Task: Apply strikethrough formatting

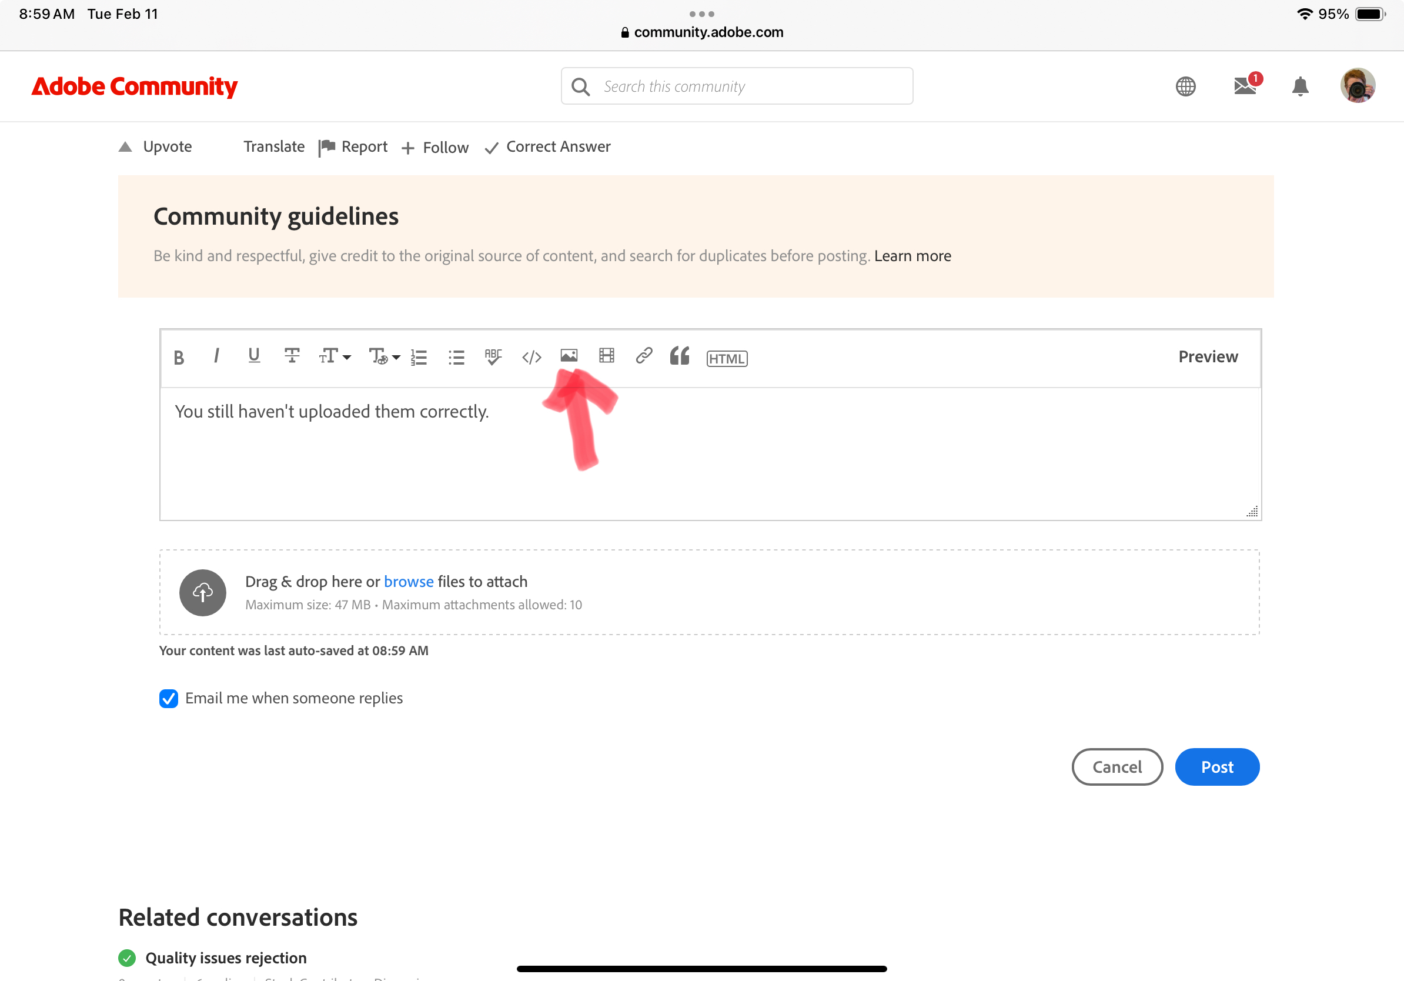Action: 292,356
